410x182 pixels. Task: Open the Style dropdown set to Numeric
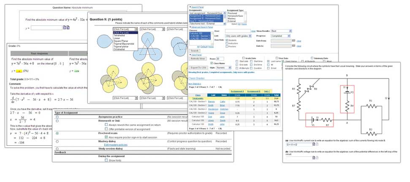click(224, 67)
